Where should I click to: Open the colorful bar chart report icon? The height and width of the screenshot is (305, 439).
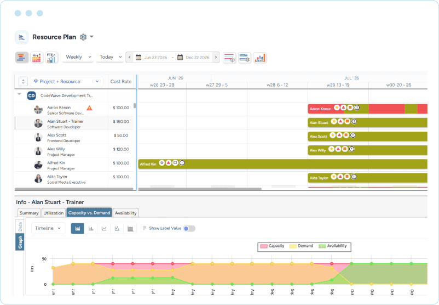pyautogui.click(x=259, y=58)
